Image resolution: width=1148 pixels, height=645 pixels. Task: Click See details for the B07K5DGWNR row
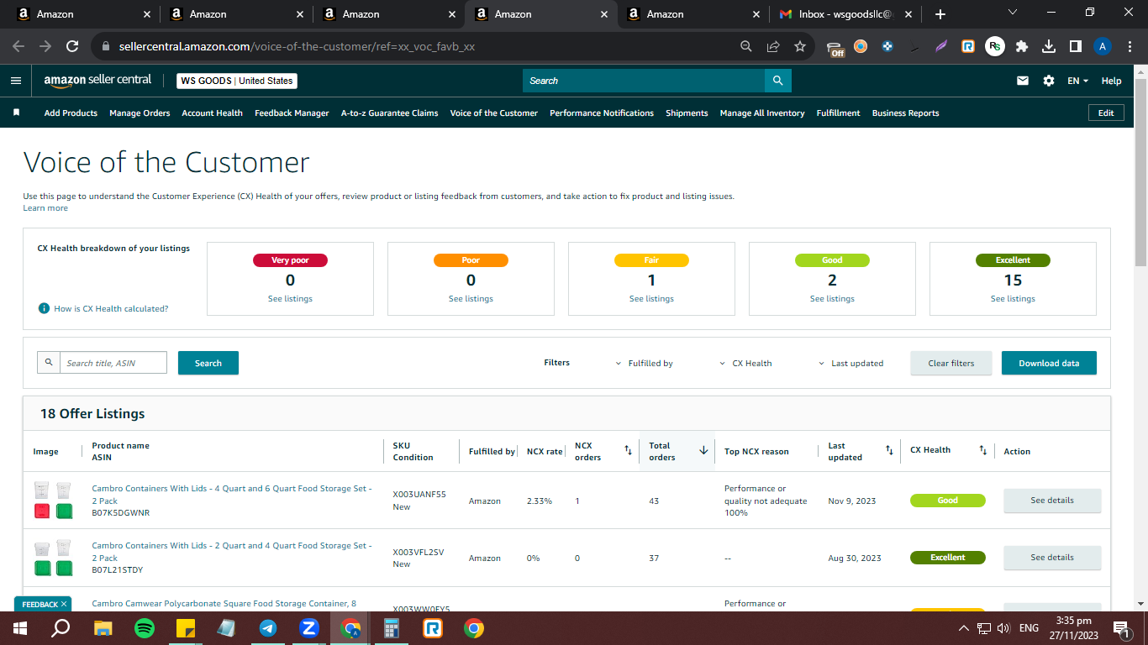click(x=1052, y=501)
